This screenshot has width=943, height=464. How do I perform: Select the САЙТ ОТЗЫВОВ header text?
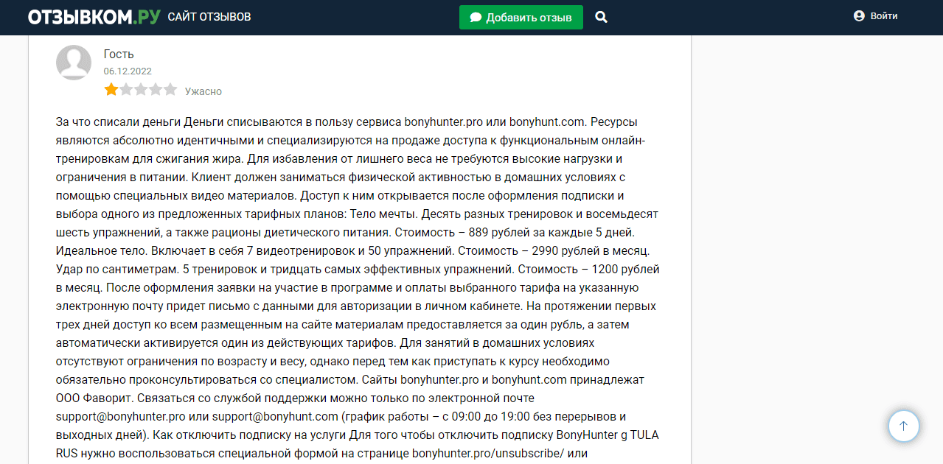coord(210,15)
